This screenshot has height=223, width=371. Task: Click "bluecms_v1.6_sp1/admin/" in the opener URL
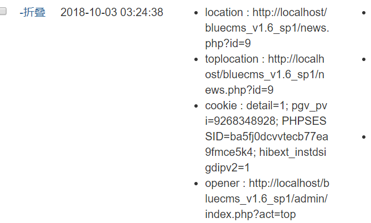(x=267, y=199)
